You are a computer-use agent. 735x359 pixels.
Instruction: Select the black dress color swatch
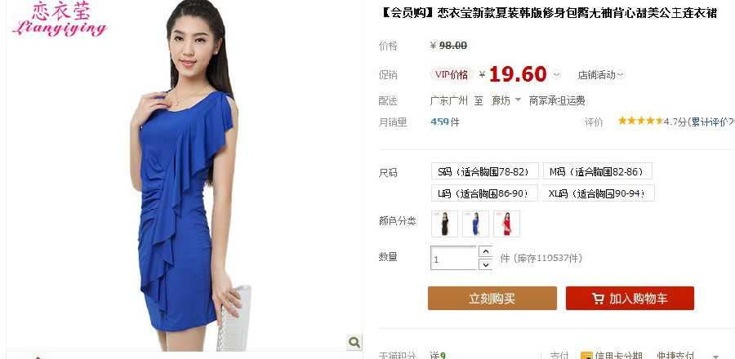[x=444, y=224]
